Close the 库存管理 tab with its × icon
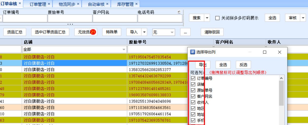 tap(136, 4)
